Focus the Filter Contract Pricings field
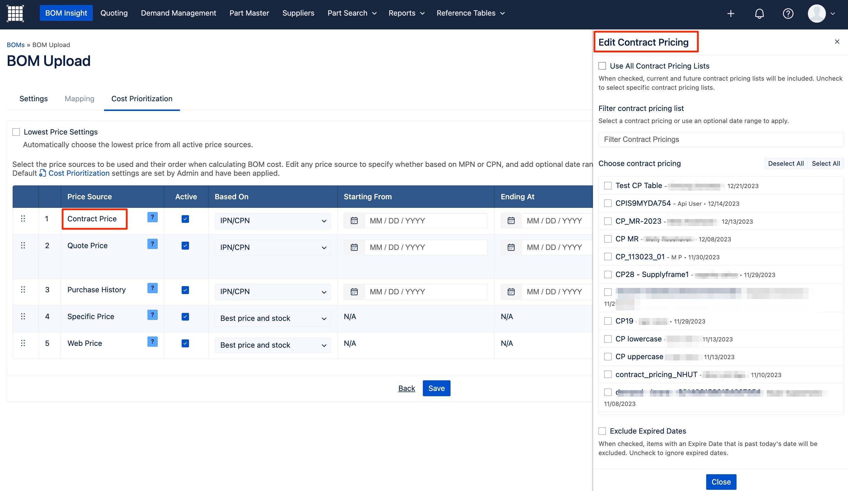848x491 pixels. coord(721,139)
